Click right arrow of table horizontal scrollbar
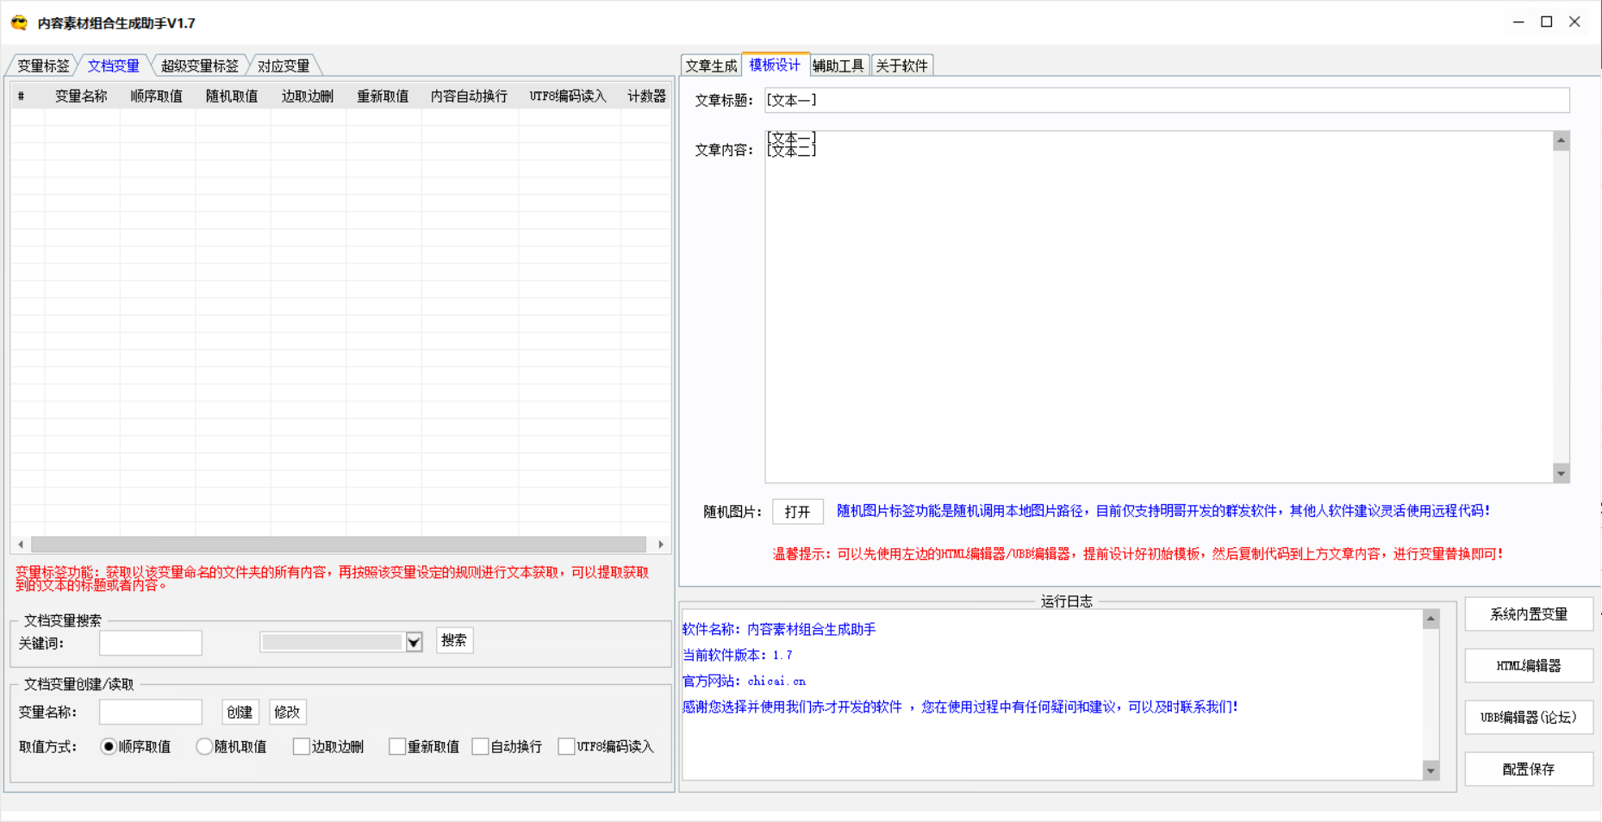The height and width of the screenshot is (822, 1602). click(x=661, y=545)
